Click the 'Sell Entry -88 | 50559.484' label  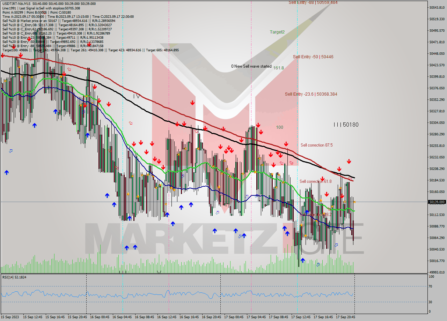313,2
